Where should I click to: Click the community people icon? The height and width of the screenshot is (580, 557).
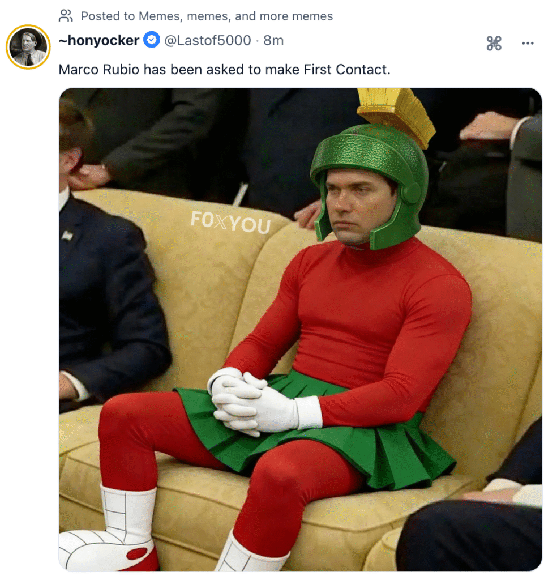[66, 16]
